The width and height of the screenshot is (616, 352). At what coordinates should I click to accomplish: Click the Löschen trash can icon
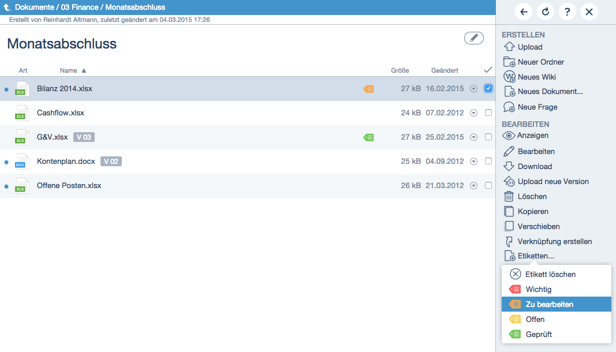[509, 197]
